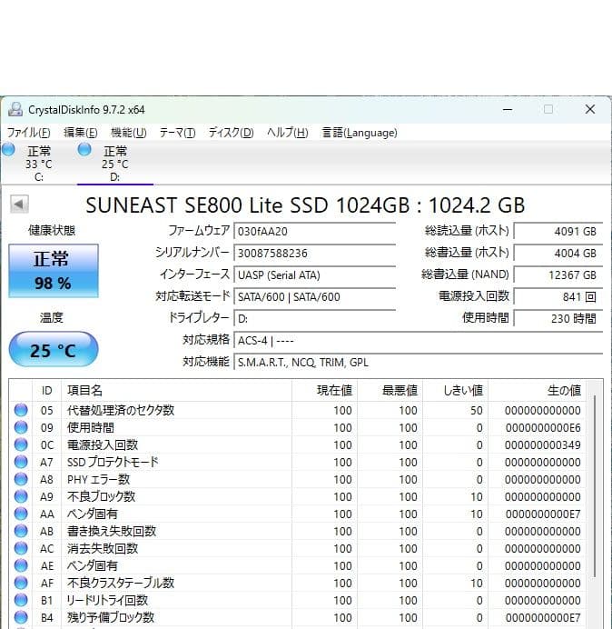Click status orb of row AE ベンダ固有
This screenshot has width=612, height=629.
click(x=21, y=565)
